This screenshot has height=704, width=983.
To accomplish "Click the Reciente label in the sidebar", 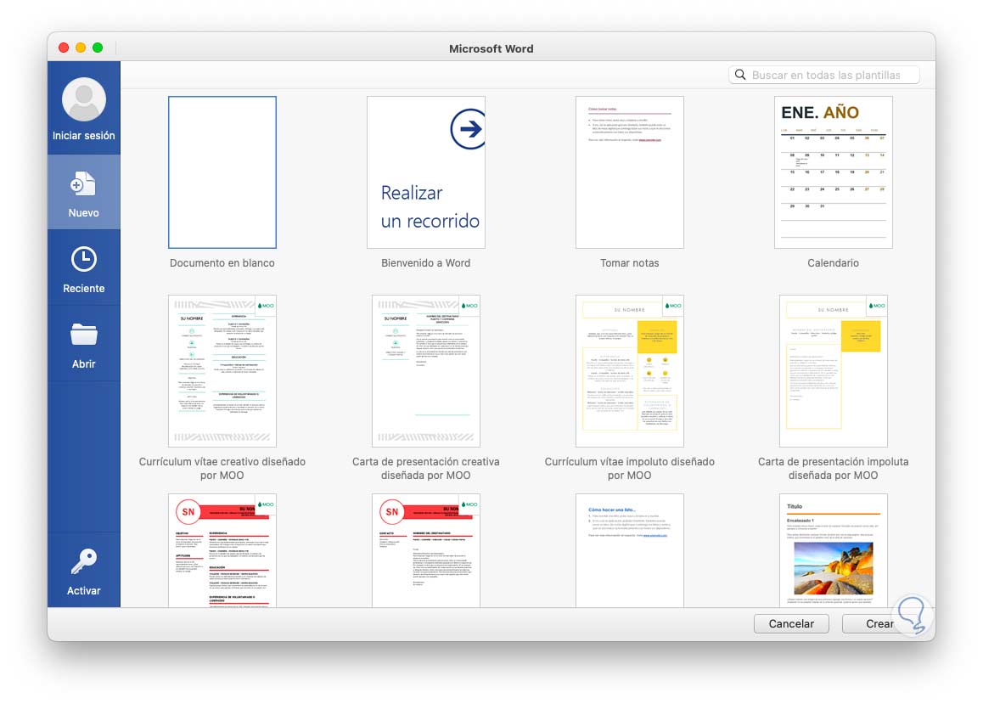I will (x=83, y=289).
